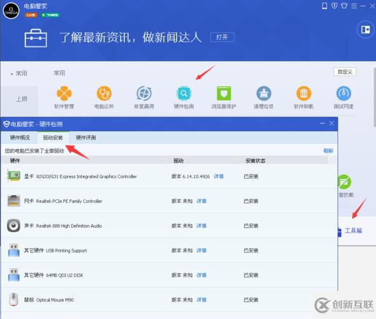This screenshot has height=319, width=376.
Task: Click the 打开 button in banner
Action: (222, 37)
